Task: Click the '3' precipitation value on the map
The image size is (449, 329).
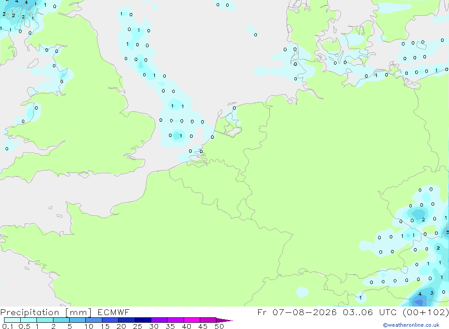Action: [432, 293]
